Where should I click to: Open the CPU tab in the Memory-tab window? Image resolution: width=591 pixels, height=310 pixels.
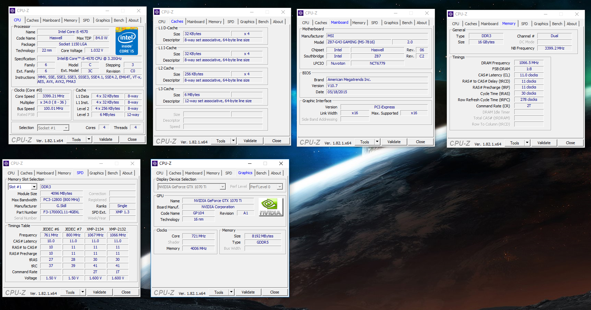455,24
